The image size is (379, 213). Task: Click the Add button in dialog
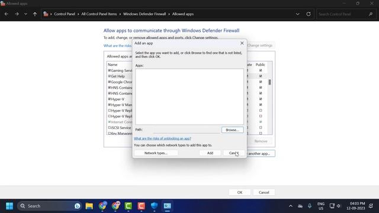pyautogui.click(x=210, y=153)
